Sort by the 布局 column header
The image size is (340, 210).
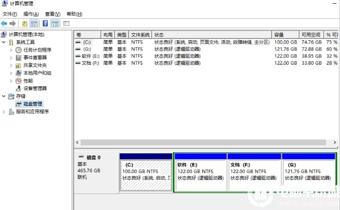click(108, 35)
